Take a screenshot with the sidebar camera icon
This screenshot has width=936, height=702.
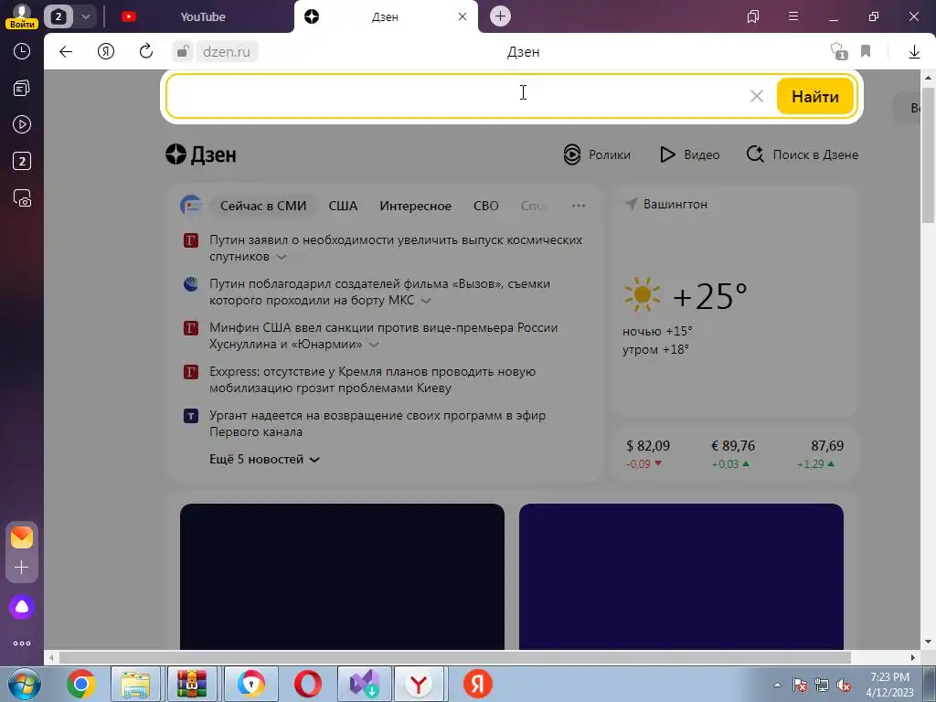tap(22, 198)
